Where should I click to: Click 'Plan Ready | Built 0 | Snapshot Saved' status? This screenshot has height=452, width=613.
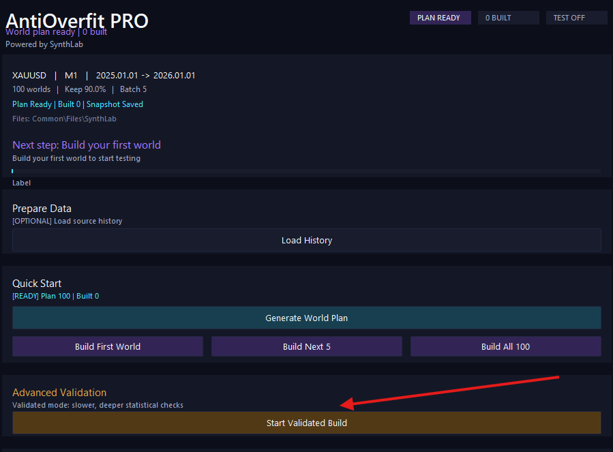click(x=78, y=104)
